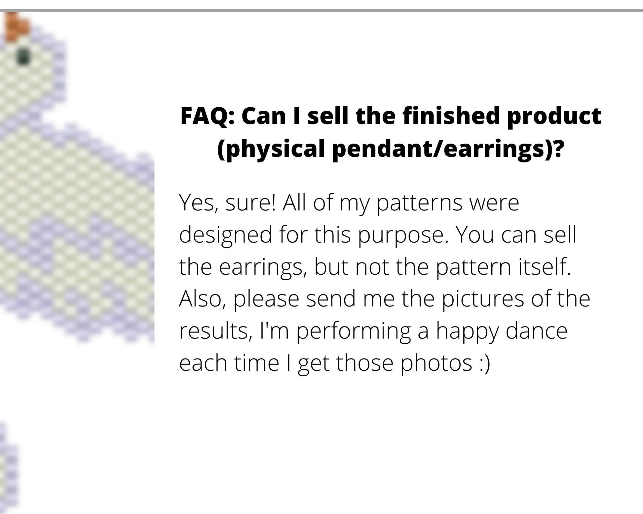Click the word 'patterns' in the answer
The width and height of the screenshot is (643, 514).
tap(419, 203)
